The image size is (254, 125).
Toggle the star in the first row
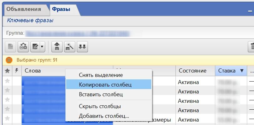coord(8,81)
